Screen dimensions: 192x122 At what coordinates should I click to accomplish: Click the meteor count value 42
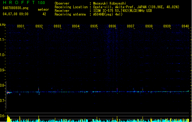[x=44, y=14]
